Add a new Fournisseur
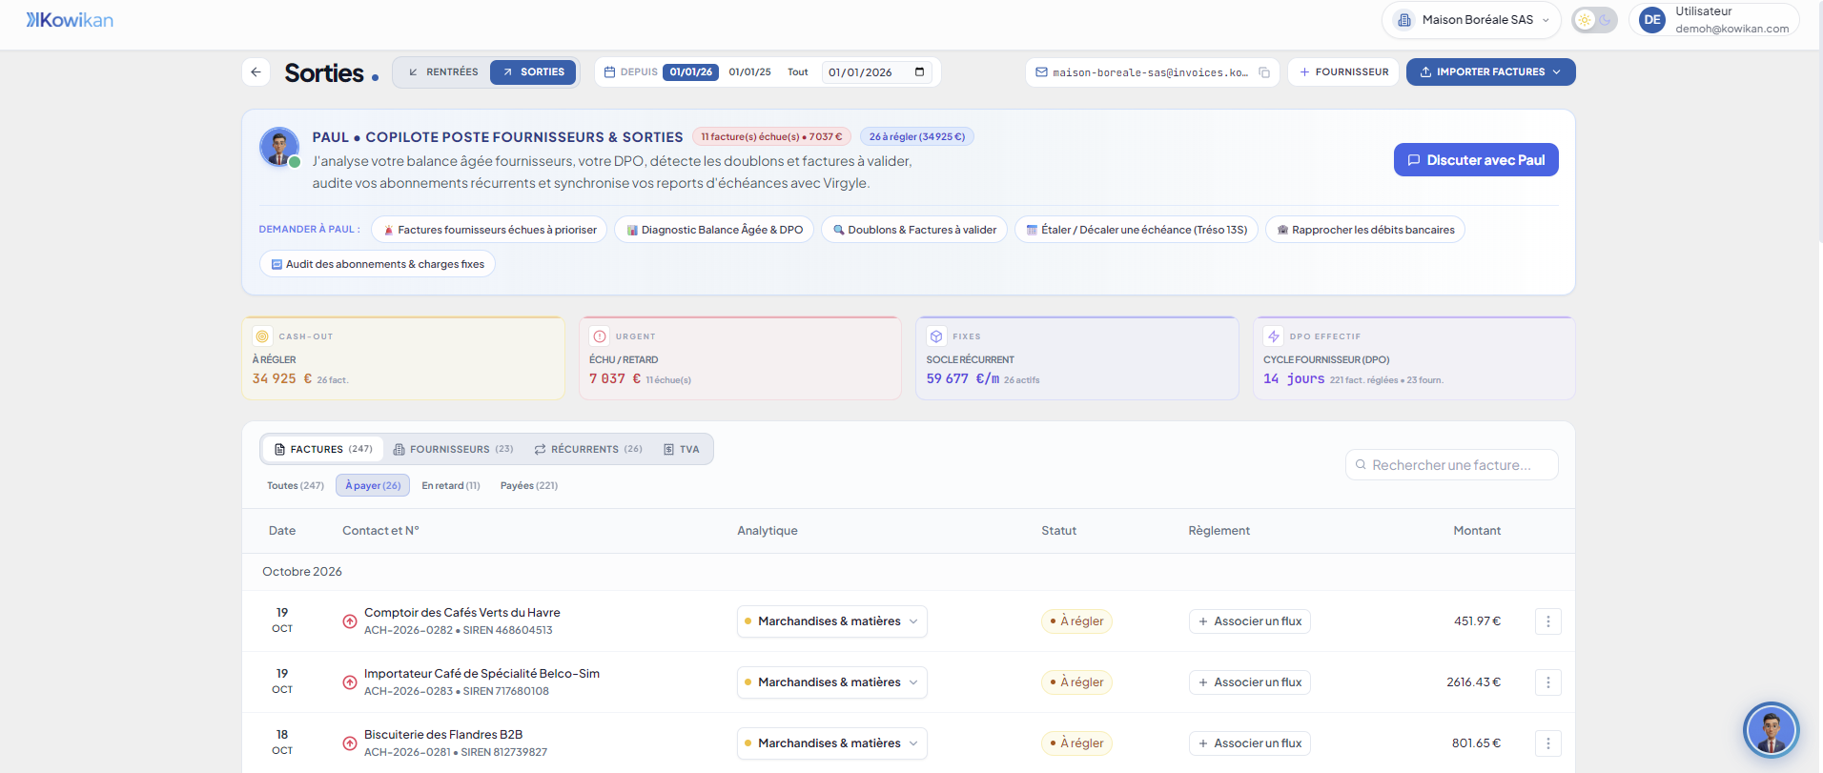1823x773 pixels. pyautogui.click(x=1343, y=72)
